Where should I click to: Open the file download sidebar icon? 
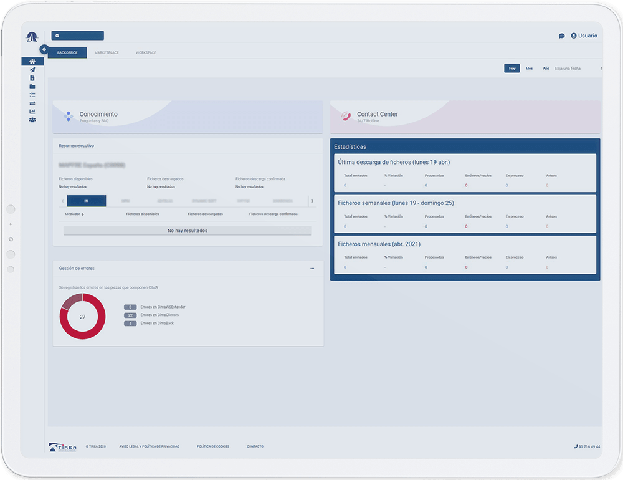click(x=32, y=78)
